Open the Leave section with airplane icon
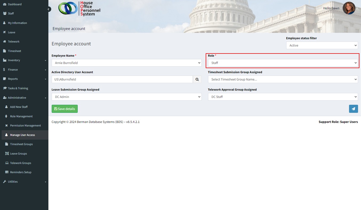 click(11, 32)
